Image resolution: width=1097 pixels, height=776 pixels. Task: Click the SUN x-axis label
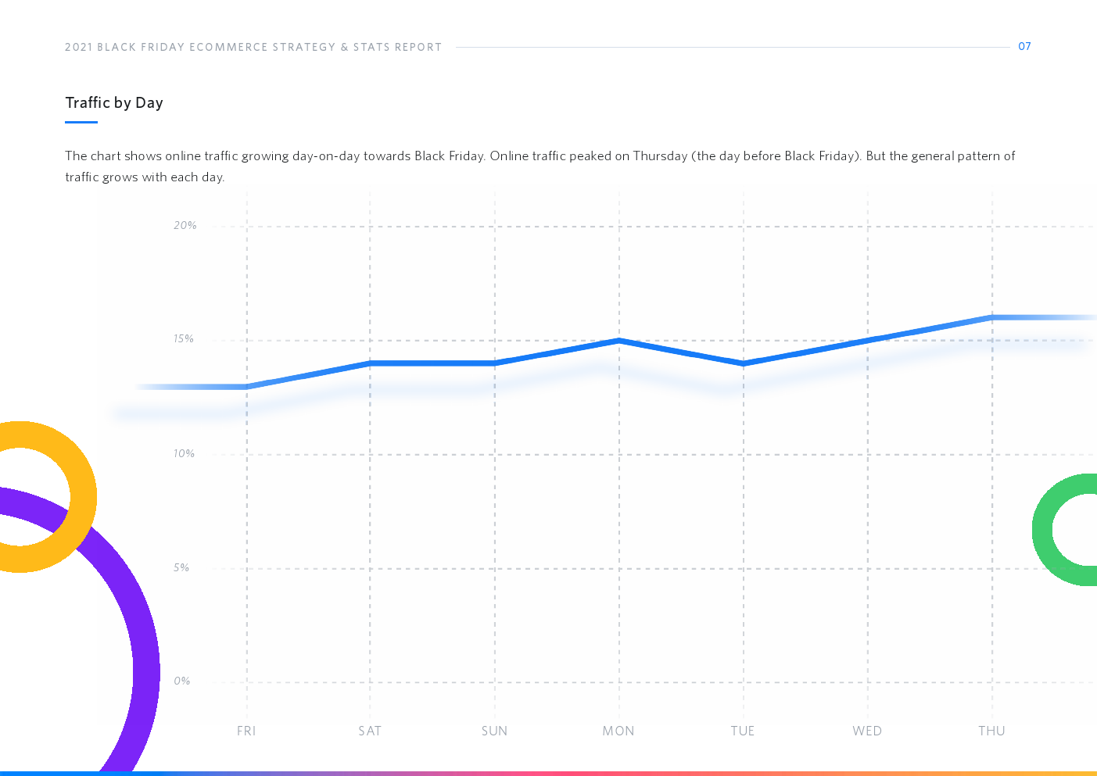tap(494, 731)
